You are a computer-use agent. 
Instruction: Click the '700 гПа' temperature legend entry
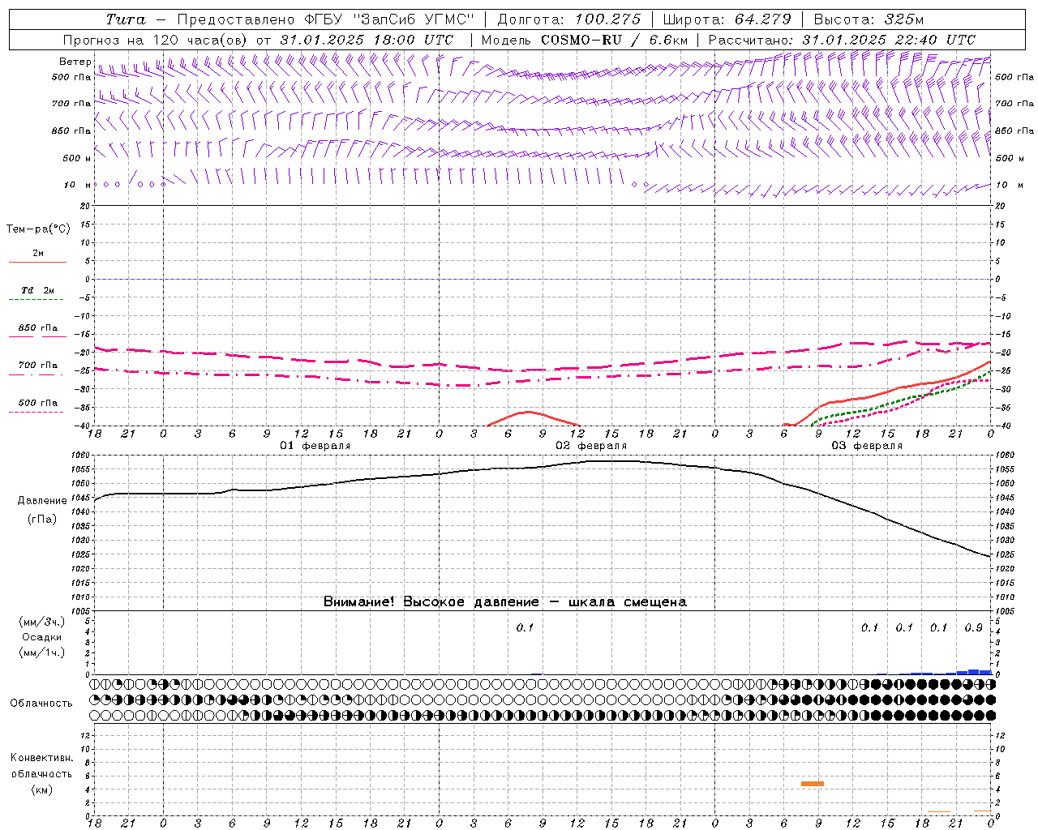point(38,366)
